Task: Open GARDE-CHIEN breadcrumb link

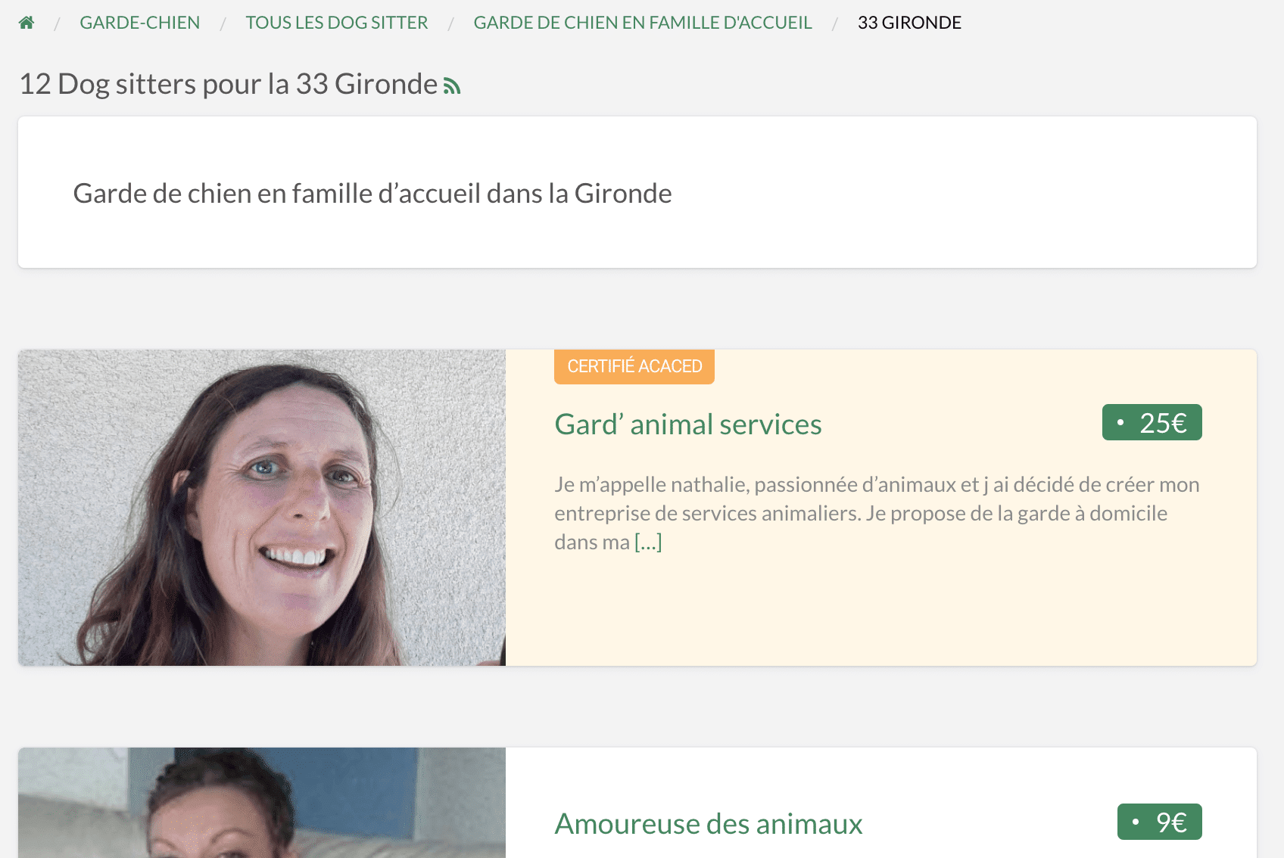Action: 140,23
